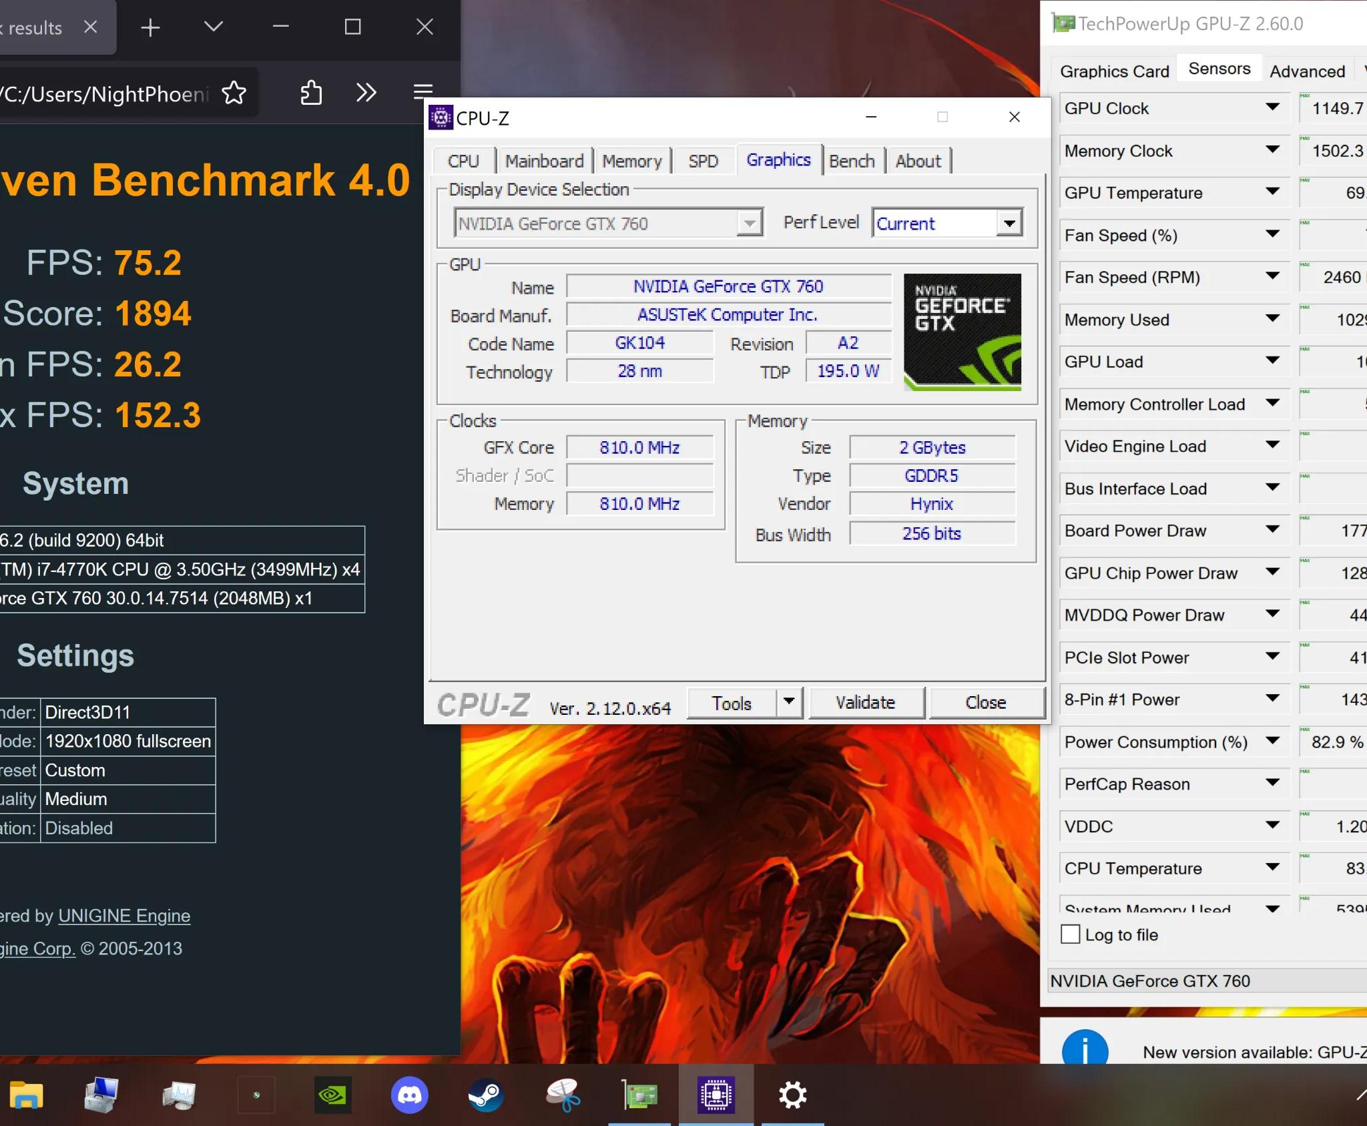This screenshot has height=1126, width=1367.
Task: Expand Fan Speed (%) sensor dropdown
Action: pos(1272,234)
